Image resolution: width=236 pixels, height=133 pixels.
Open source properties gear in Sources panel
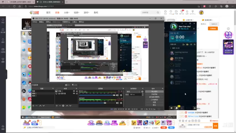63,106
